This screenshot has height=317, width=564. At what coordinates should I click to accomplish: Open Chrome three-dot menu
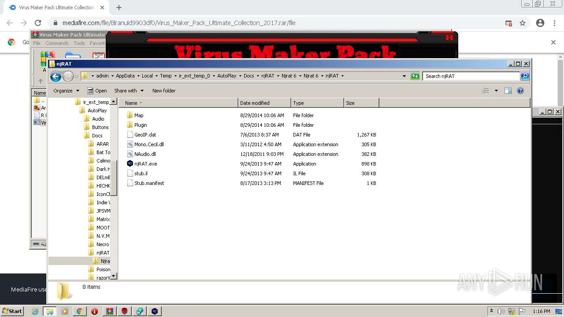click(555, 23)
